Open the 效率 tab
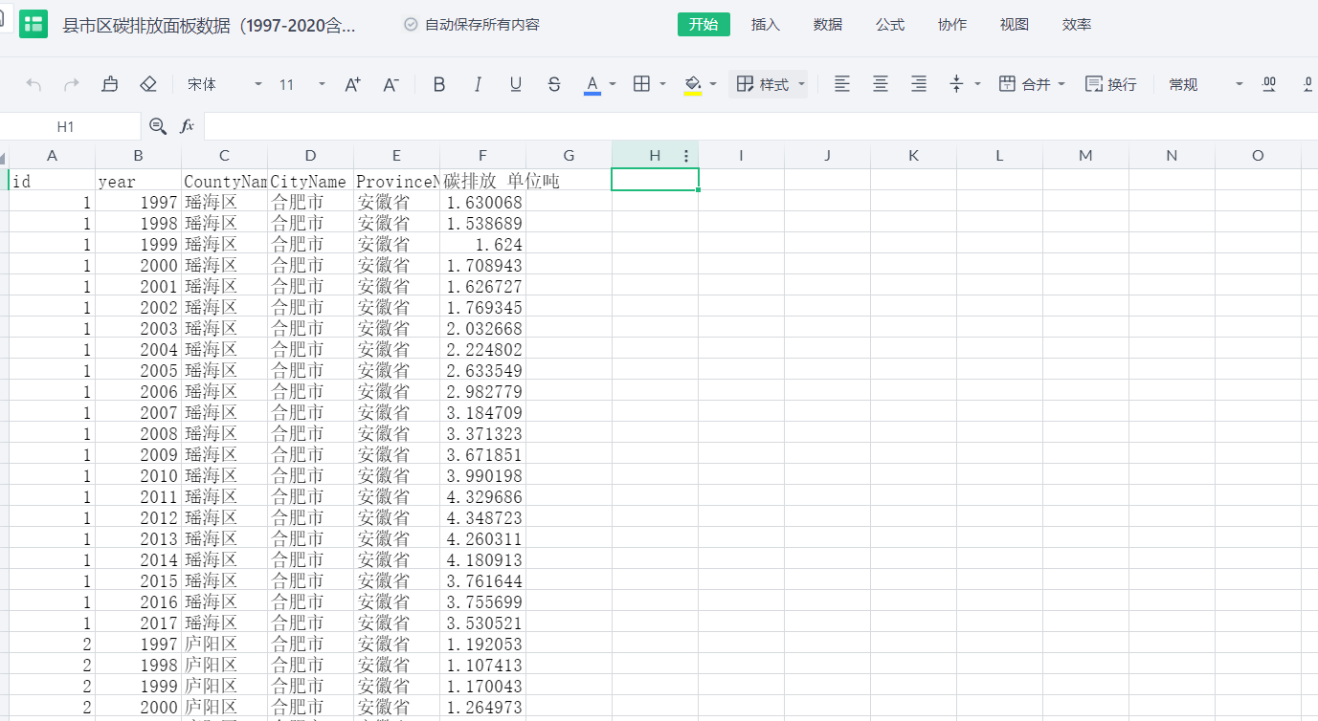1318x721 pixels. (x=1077, y=25)
